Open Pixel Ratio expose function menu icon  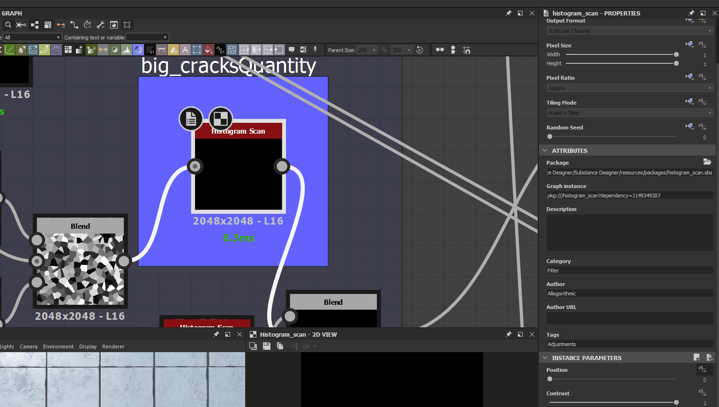pos(702,76)
